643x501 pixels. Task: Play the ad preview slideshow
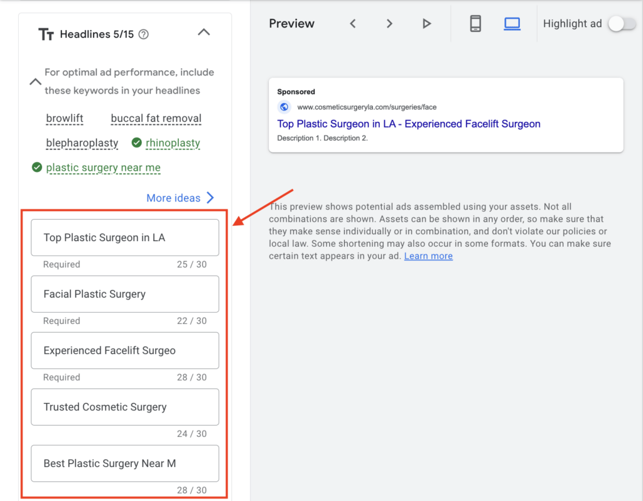(x=426, y=24)
